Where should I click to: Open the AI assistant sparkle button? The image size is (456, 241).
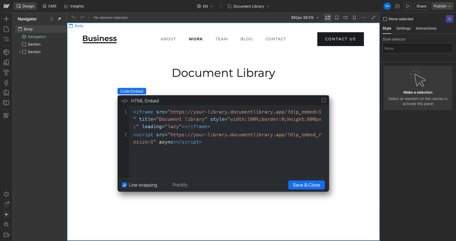(x=450, y=19)
